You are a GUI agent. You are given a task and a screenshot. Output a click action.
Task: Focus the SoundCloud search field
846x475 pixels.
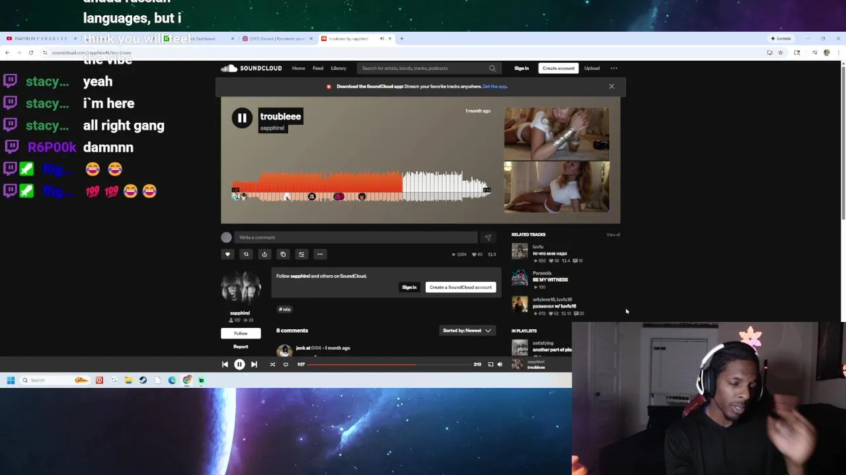click(428, 68)
